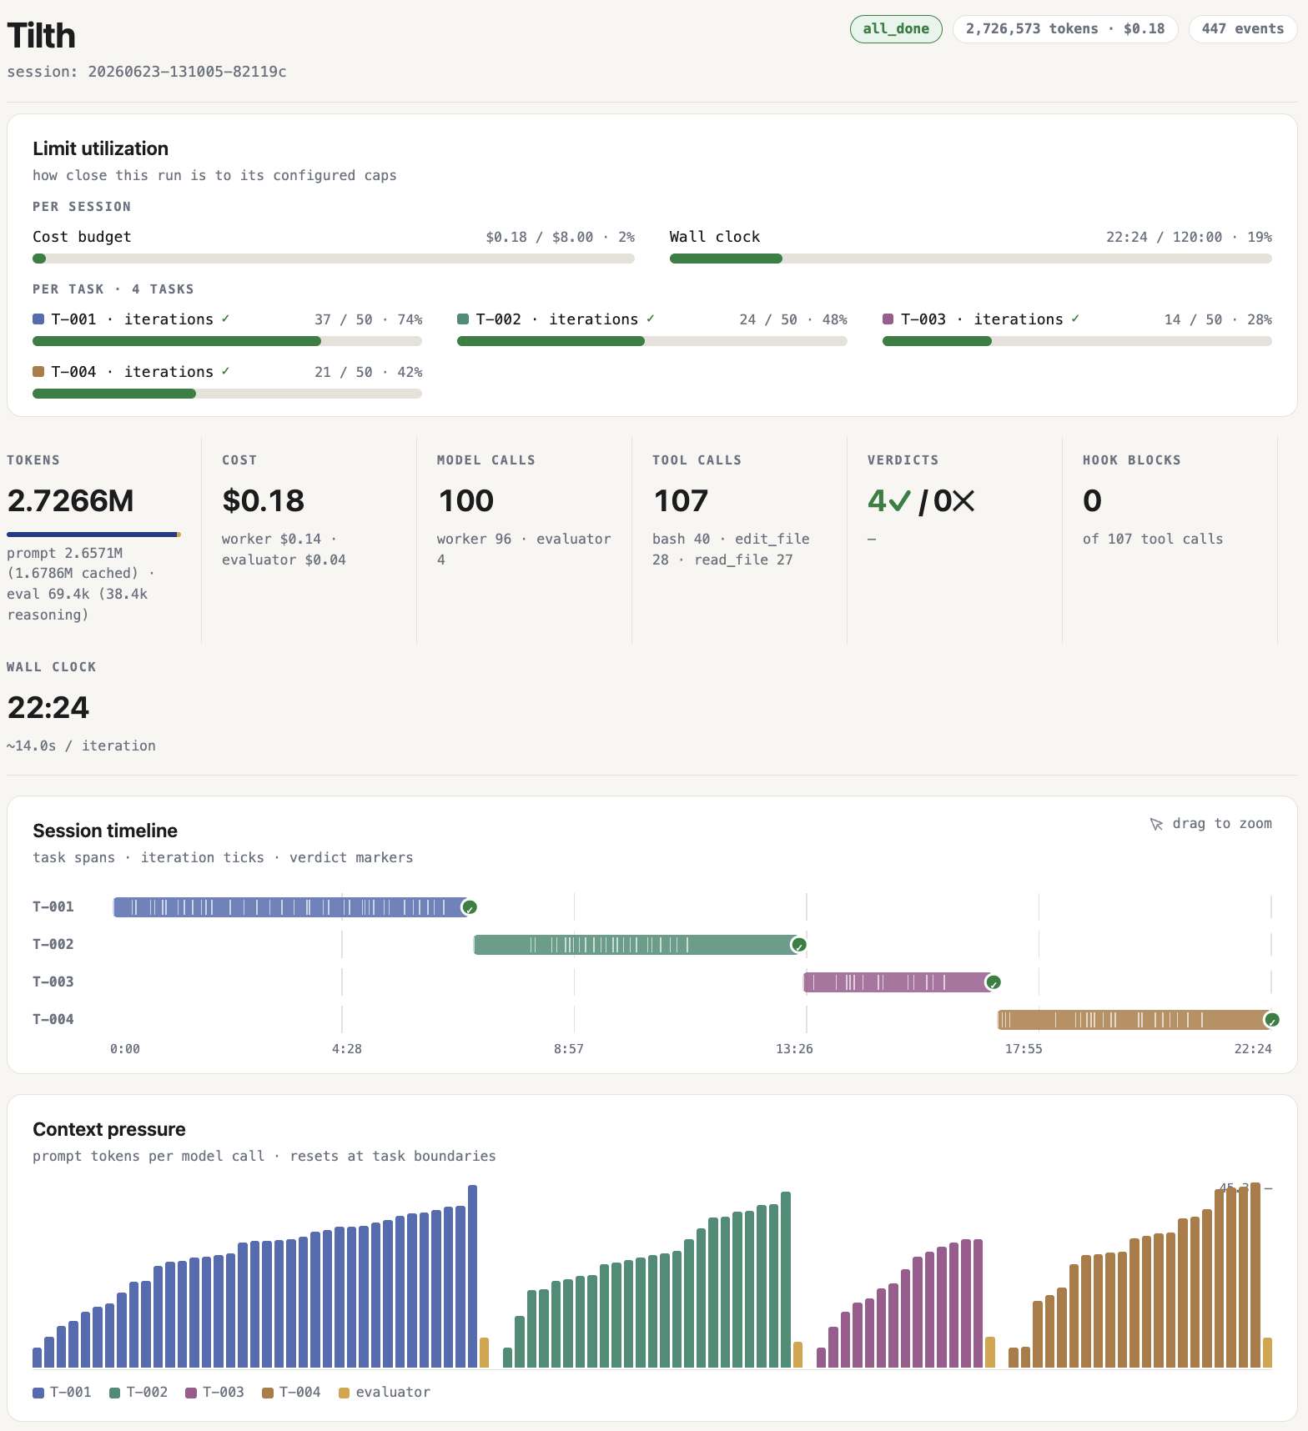The height and width of the screenshot is (1431, 1308).
Task: Click the T-004 brown color square in limits
Action: coord(38,372)
